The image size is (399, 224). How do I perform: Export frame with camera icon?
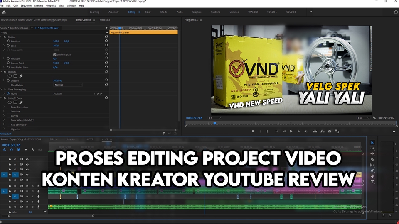[x=330, y=131]
